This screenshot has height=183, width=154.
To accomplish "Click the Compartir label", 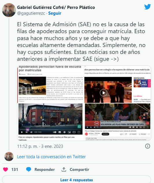I will point(79,169).
